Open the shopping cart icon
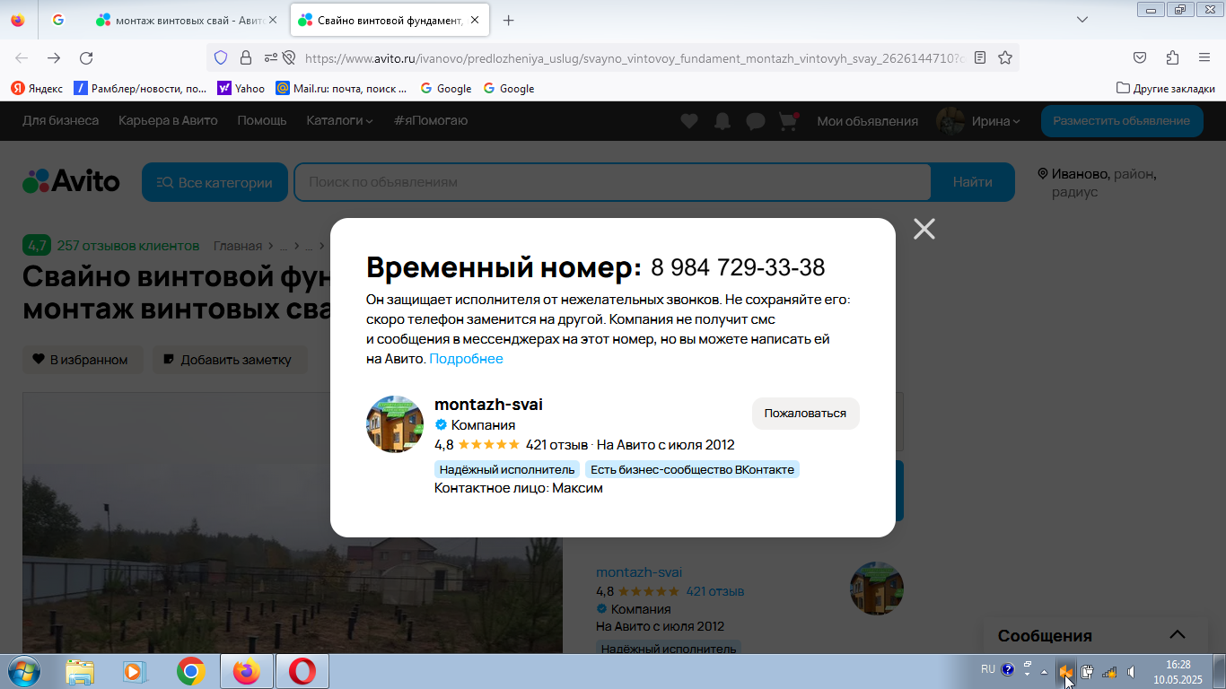 point(788,121)
